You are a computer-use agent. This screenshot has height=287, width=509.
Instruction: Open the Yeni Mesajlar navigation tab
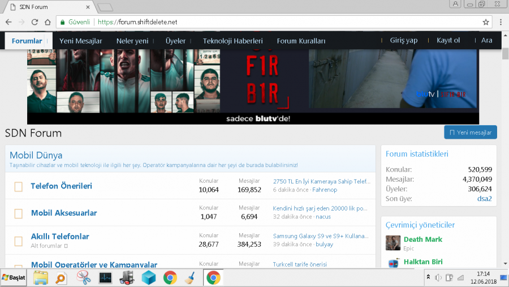80,41
